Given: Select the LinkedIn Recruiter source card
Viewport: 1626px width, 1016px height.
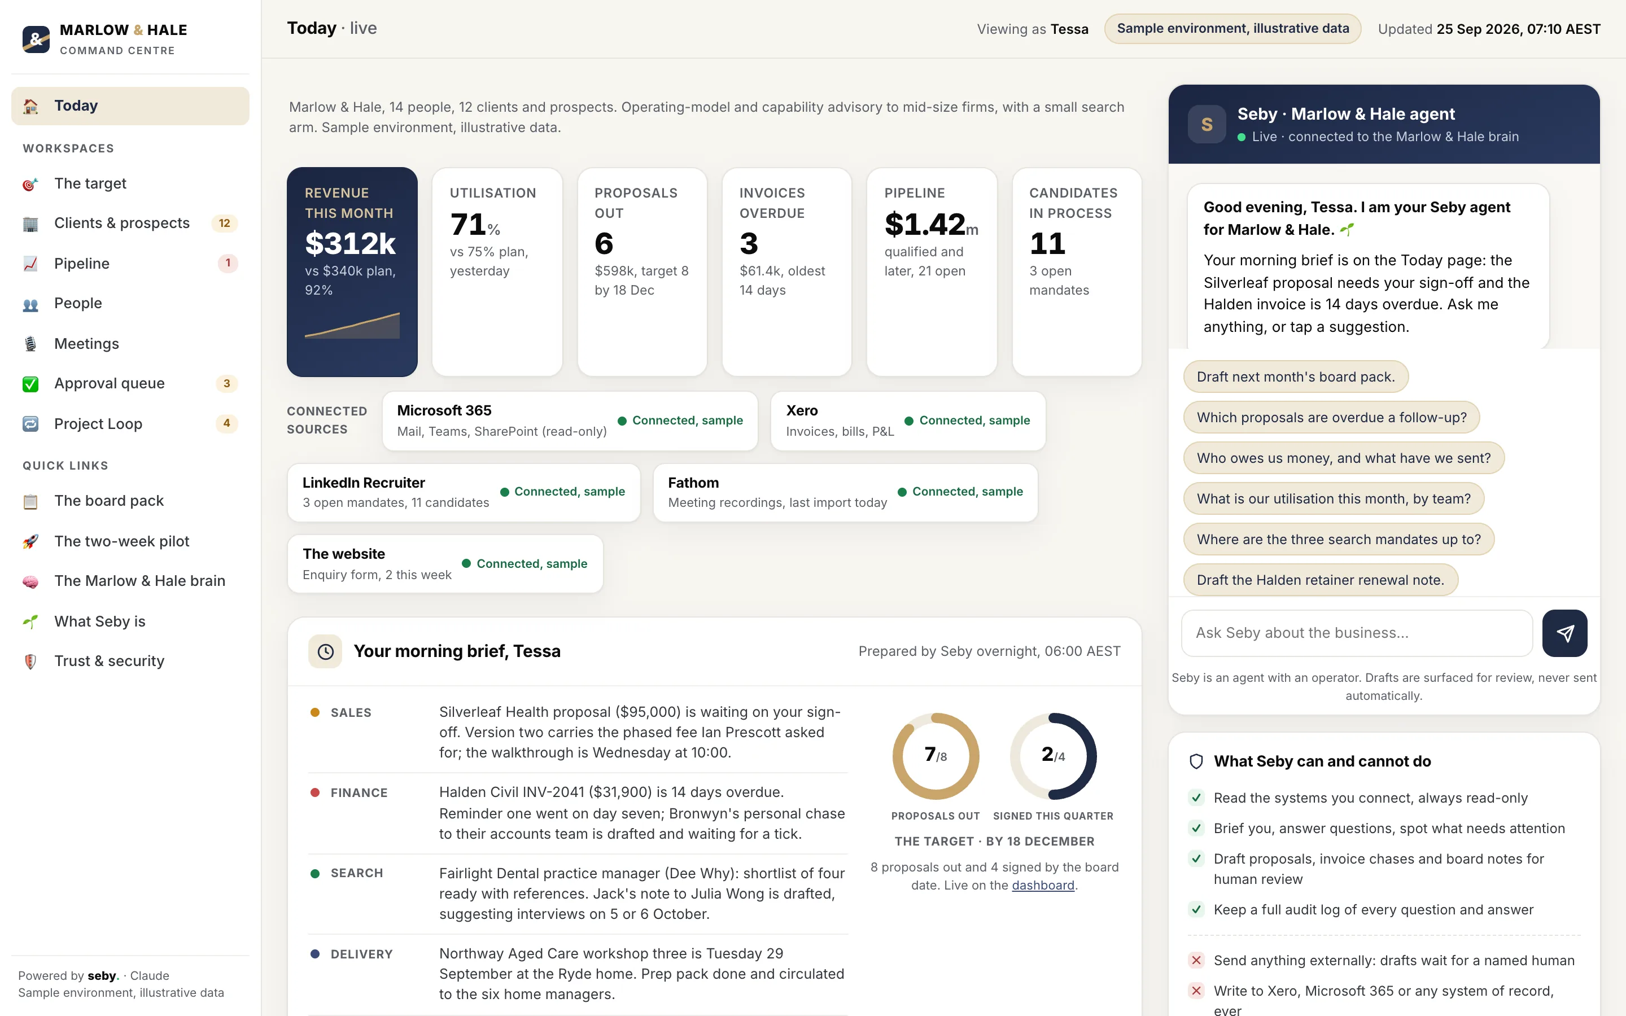Looking at the screenshot, I should (x=464, y=493).
